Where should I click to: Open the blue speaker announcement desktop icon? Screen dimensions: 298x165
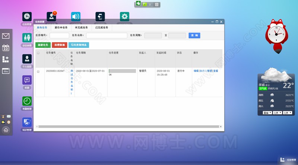pyautogui.click(x=76, y=16)
